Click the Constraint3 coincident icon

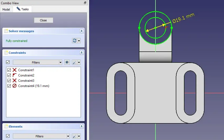(x=14, y=81)
